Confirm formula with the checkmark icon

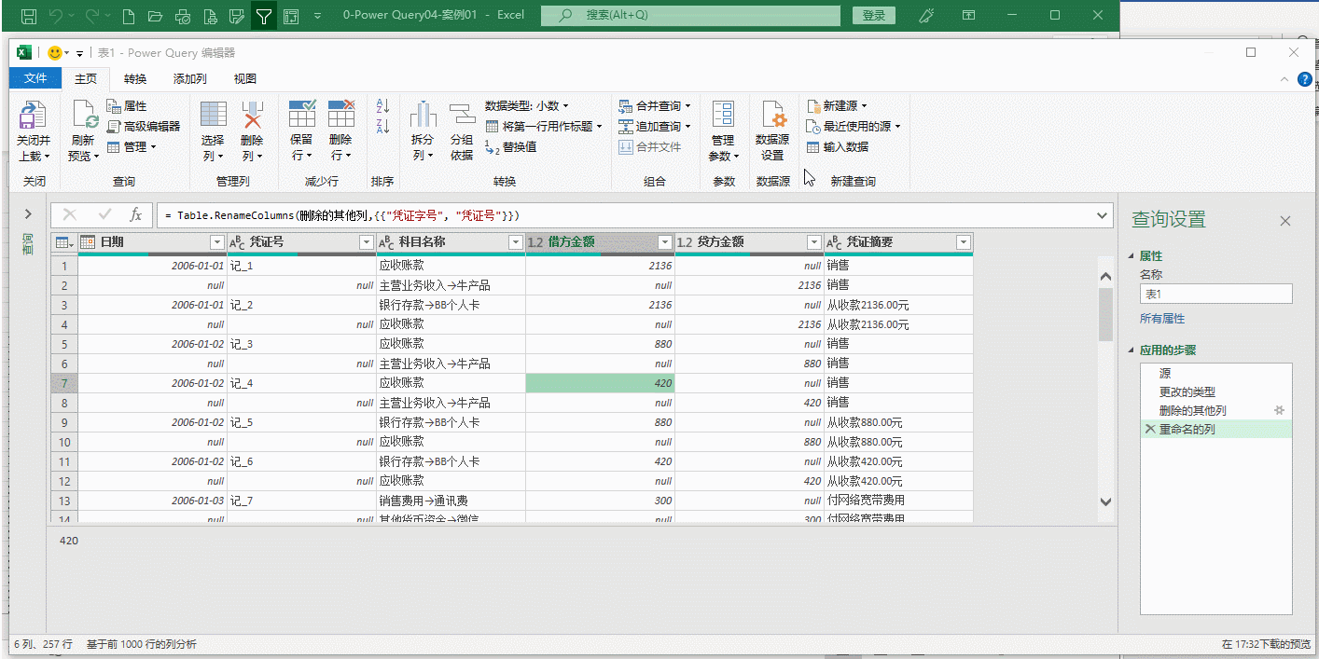point(104,215)
